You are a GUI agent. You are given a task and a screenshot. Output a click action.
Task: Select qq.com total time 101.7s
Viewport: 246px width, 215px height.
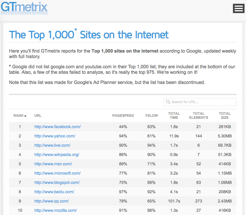tap(174, 201)
